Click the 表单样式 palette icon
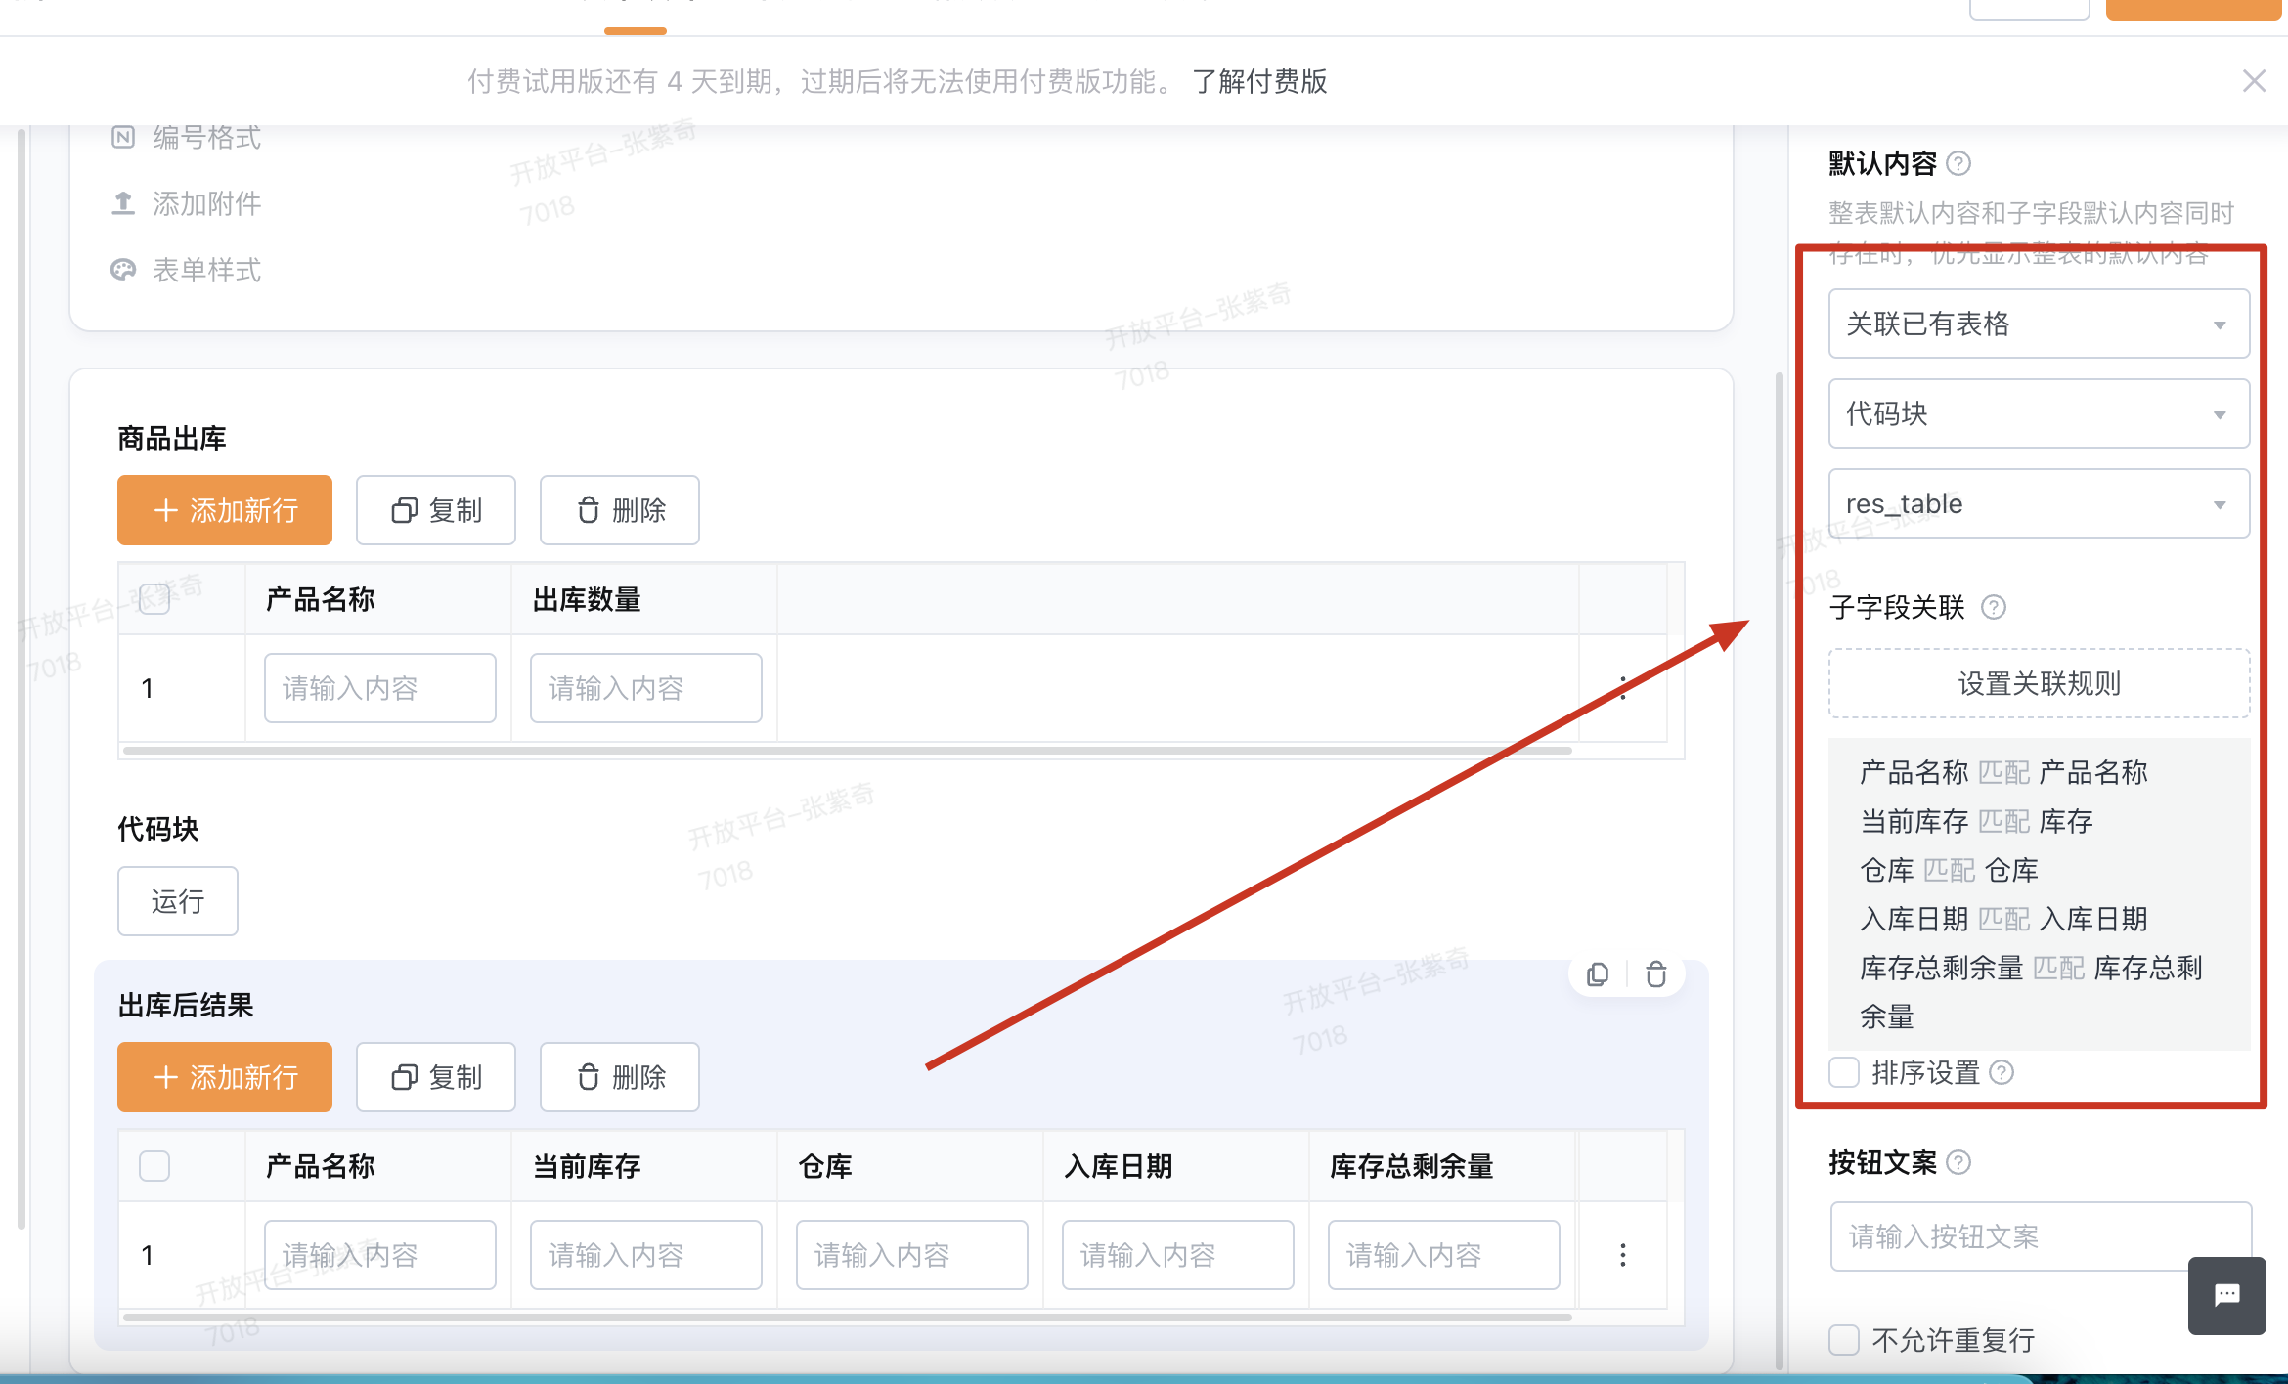The image size is (2288, 1384). (123, 270)
